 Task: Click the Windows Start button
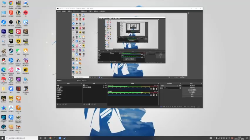pyautogui.click(x=2, y=138)
